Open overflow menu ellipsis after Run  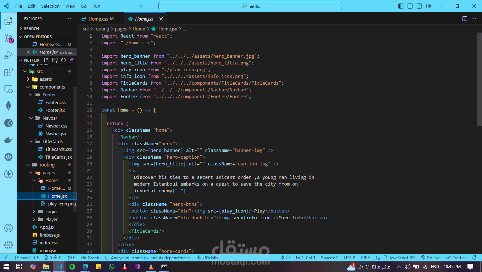(x=110, y=6)
